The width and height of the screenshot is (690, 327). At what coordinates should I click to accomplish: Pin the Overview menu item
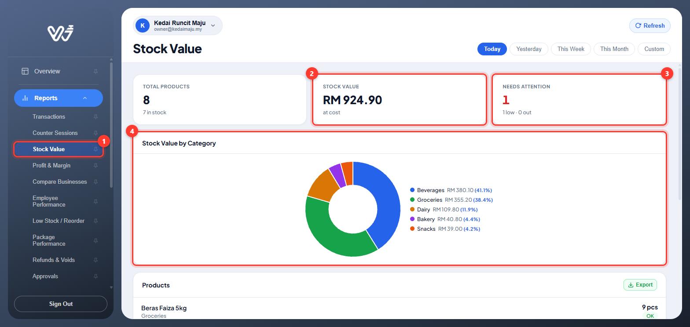95,71
